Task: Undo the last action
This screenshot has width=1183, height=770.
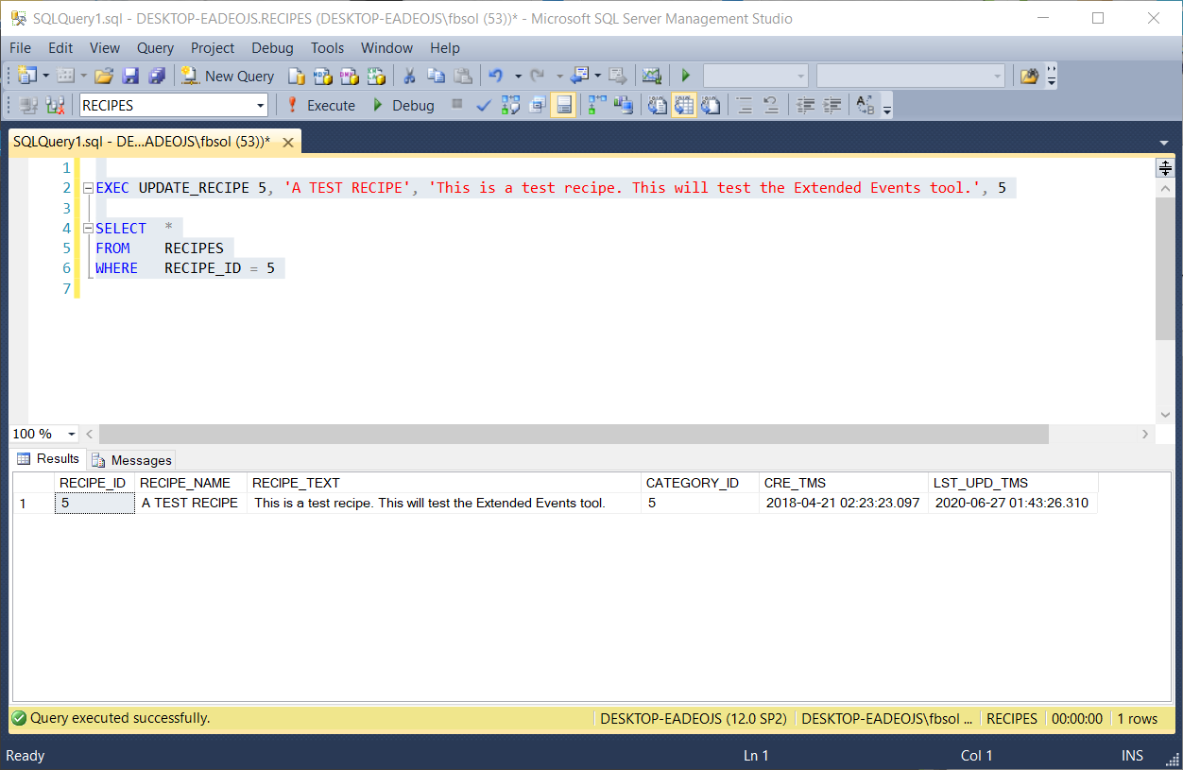Action: point(495,76)
